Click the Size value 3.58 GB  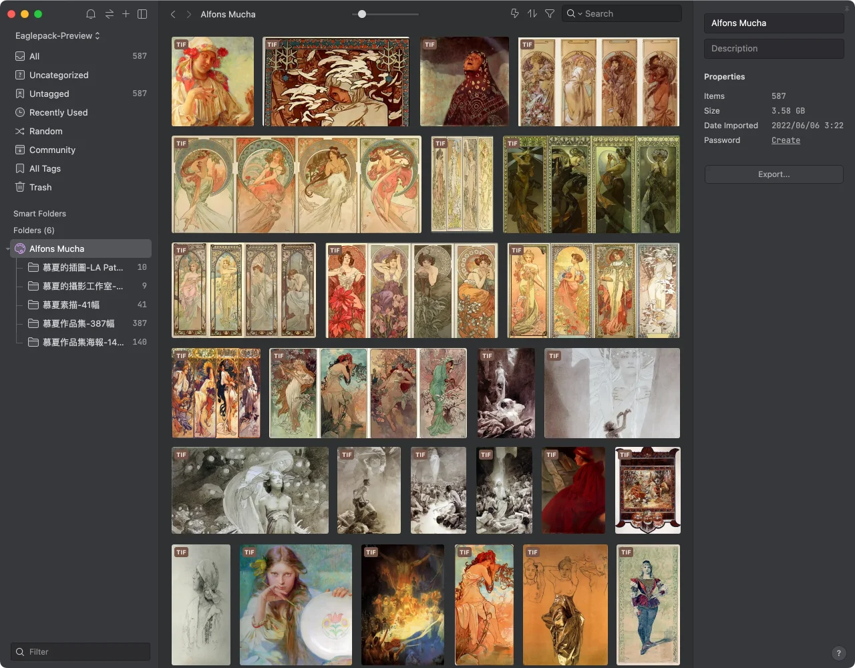(788, 111)
